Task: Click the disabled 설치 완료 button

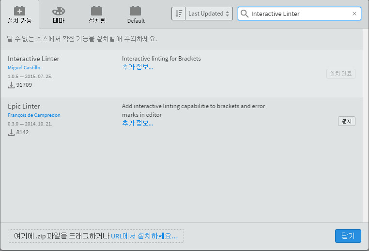Action: point(341,74)
